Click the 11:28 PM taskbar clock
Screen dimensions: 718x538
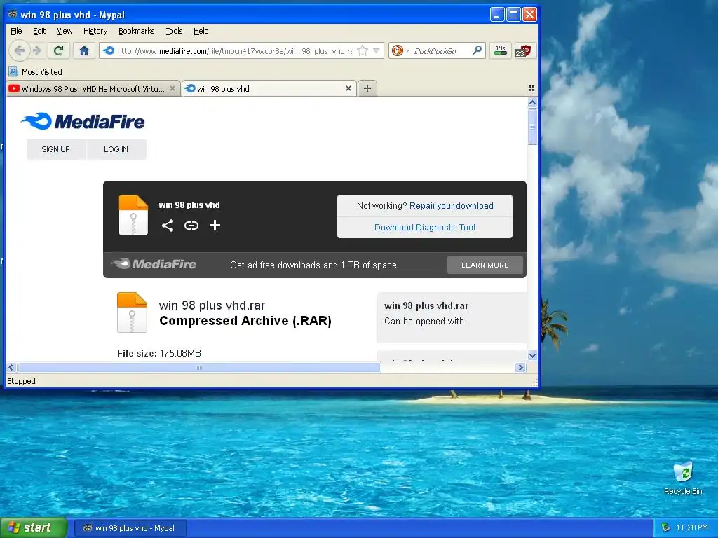[692, 527]
